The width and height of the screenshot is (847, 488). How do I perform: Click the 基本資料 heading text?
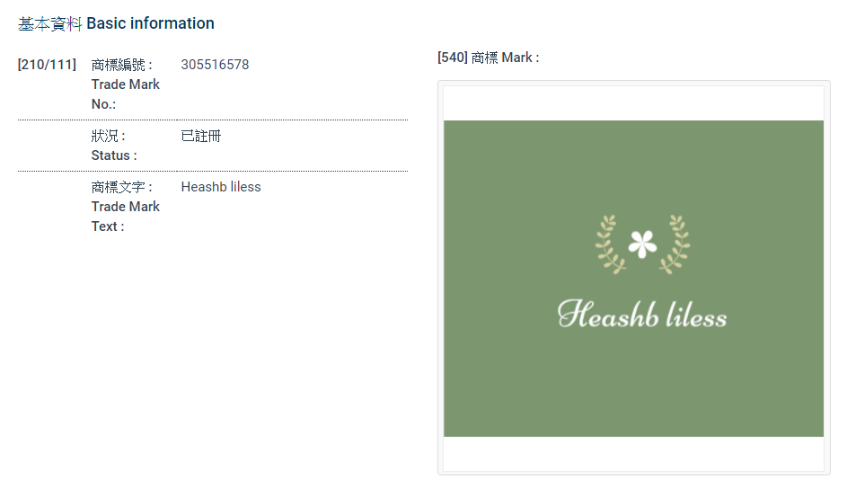pyautogui.click(x=50, y=23)
